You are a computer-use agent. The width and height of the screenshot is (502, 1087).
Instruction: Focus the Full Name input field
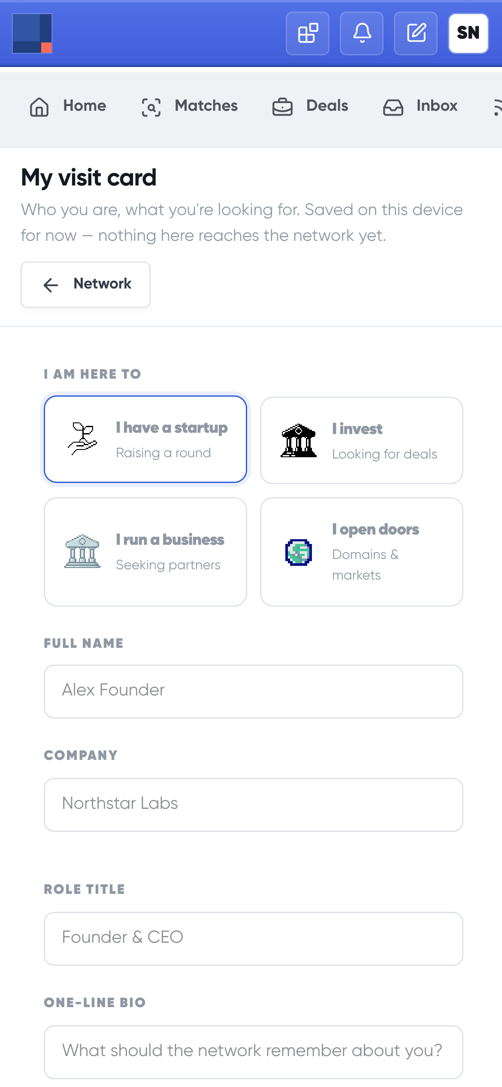click(254, 691)
